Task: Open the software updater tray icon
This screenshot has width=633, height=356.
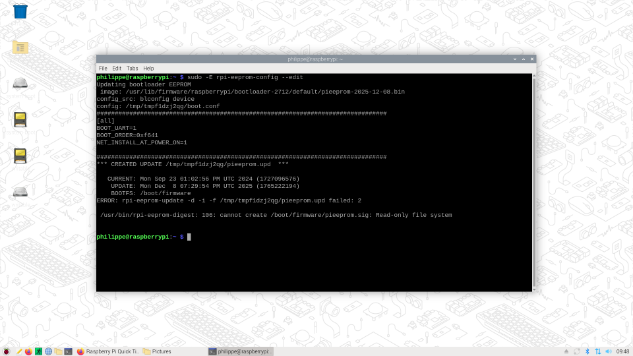Action: [x=577, y=351]
